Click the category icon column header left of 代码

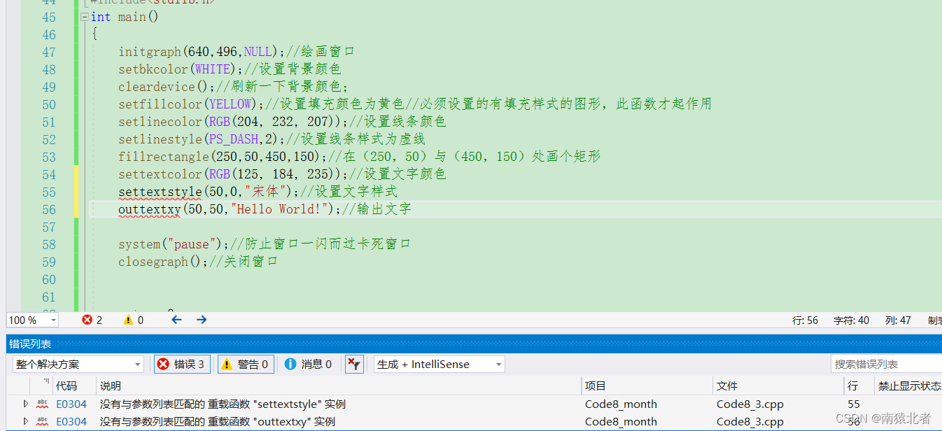(x=41, y=386)
